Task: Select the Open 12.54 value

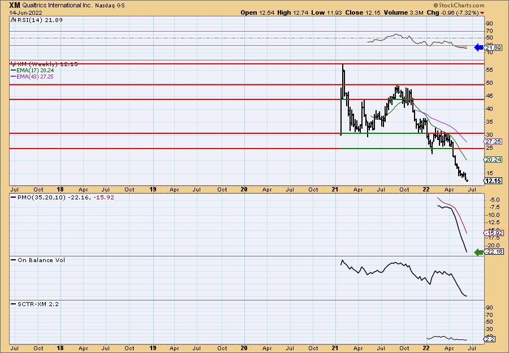Action: 257,12
